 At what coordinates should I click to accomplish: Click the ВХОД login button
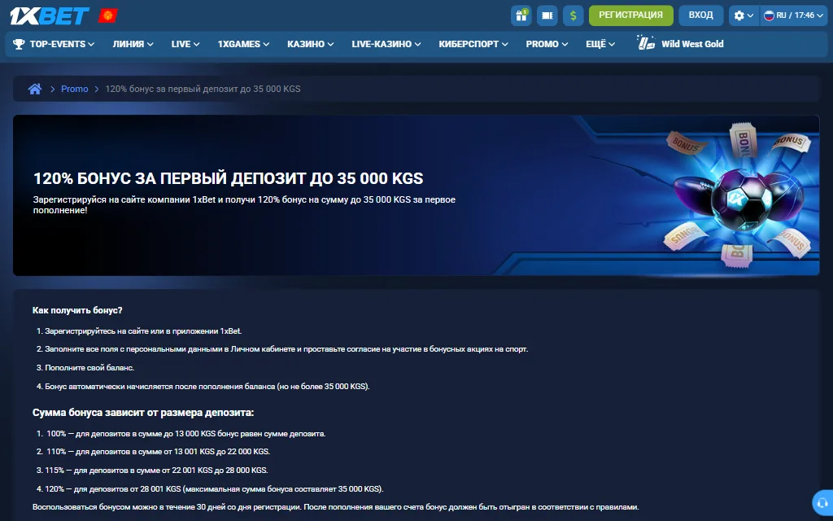pyautogui.click(x=700, y=15)
